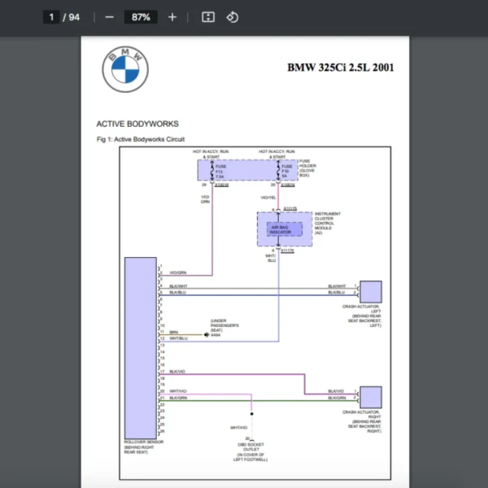Click the left crash actuator box
Image resolution: width=488 pixels, height=488 pixels.
click(x=371, y=291)
